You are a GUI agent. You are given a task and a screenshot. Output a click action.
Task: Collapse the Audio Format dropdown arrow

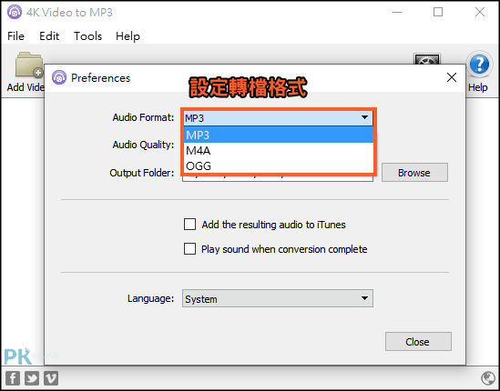(364, 118)
